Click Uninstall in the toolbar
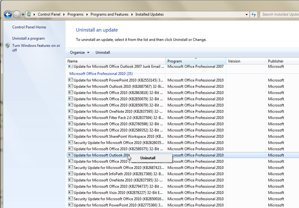299x208 pixels. [103, 52]
